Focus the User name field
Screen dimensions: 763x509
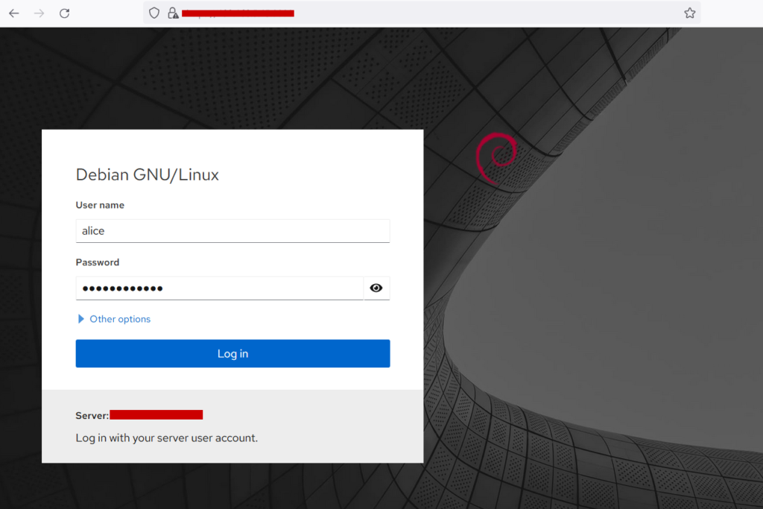click(x=232, y=231)
